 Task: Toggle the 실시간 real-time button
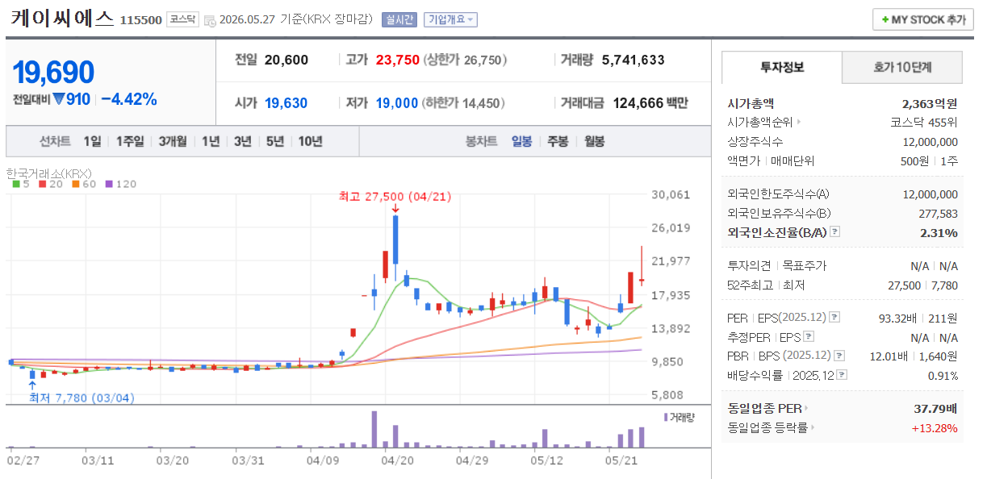[x=399, y=19]
